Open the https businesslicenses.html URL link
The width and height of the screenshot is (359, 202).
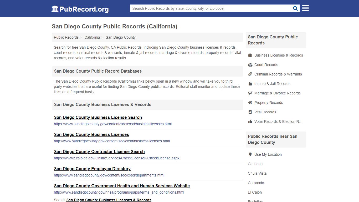(113, 124)
